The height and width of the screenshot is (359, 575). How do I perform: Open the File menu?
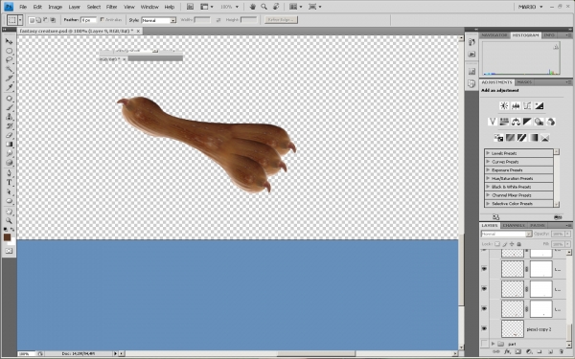(x=23, y=7)
